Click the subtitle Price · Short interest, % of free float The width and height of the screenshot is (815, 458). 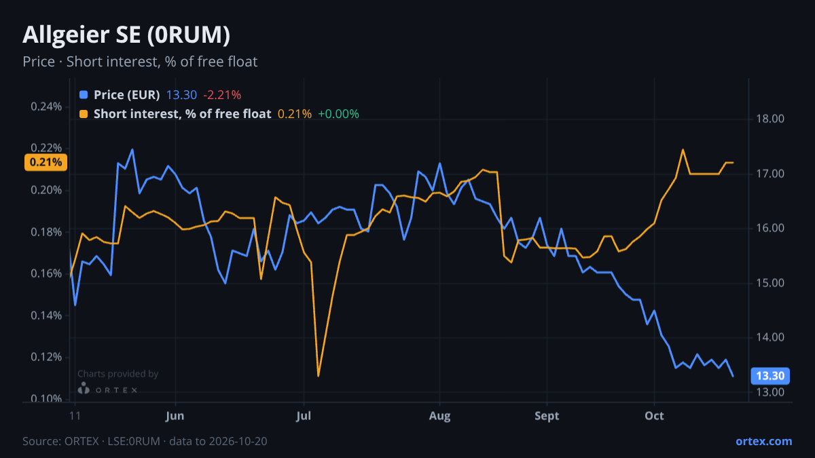(140, 62)
